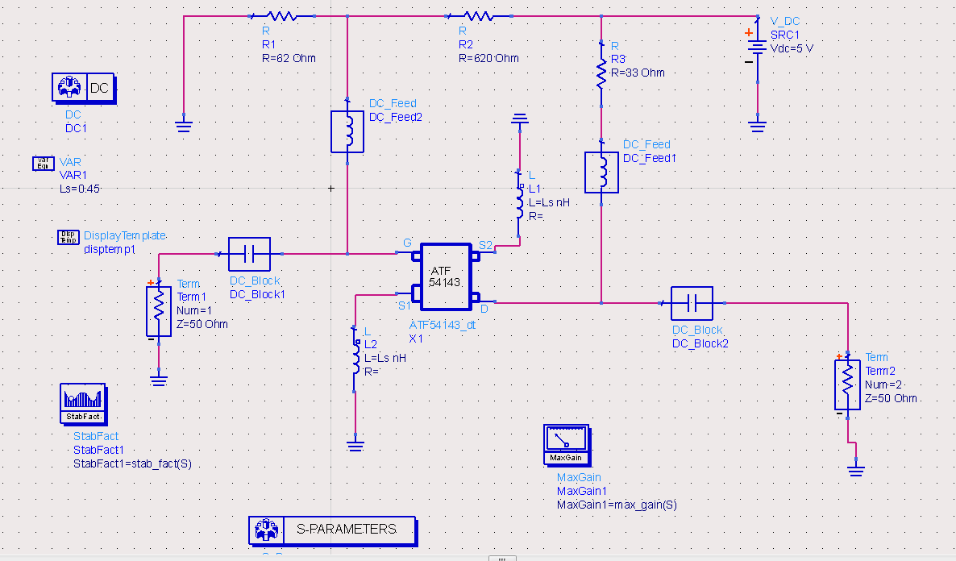Click the MaxGain1 instance name text
Viewport: 956px width, 561px height.
click(582, 492)
